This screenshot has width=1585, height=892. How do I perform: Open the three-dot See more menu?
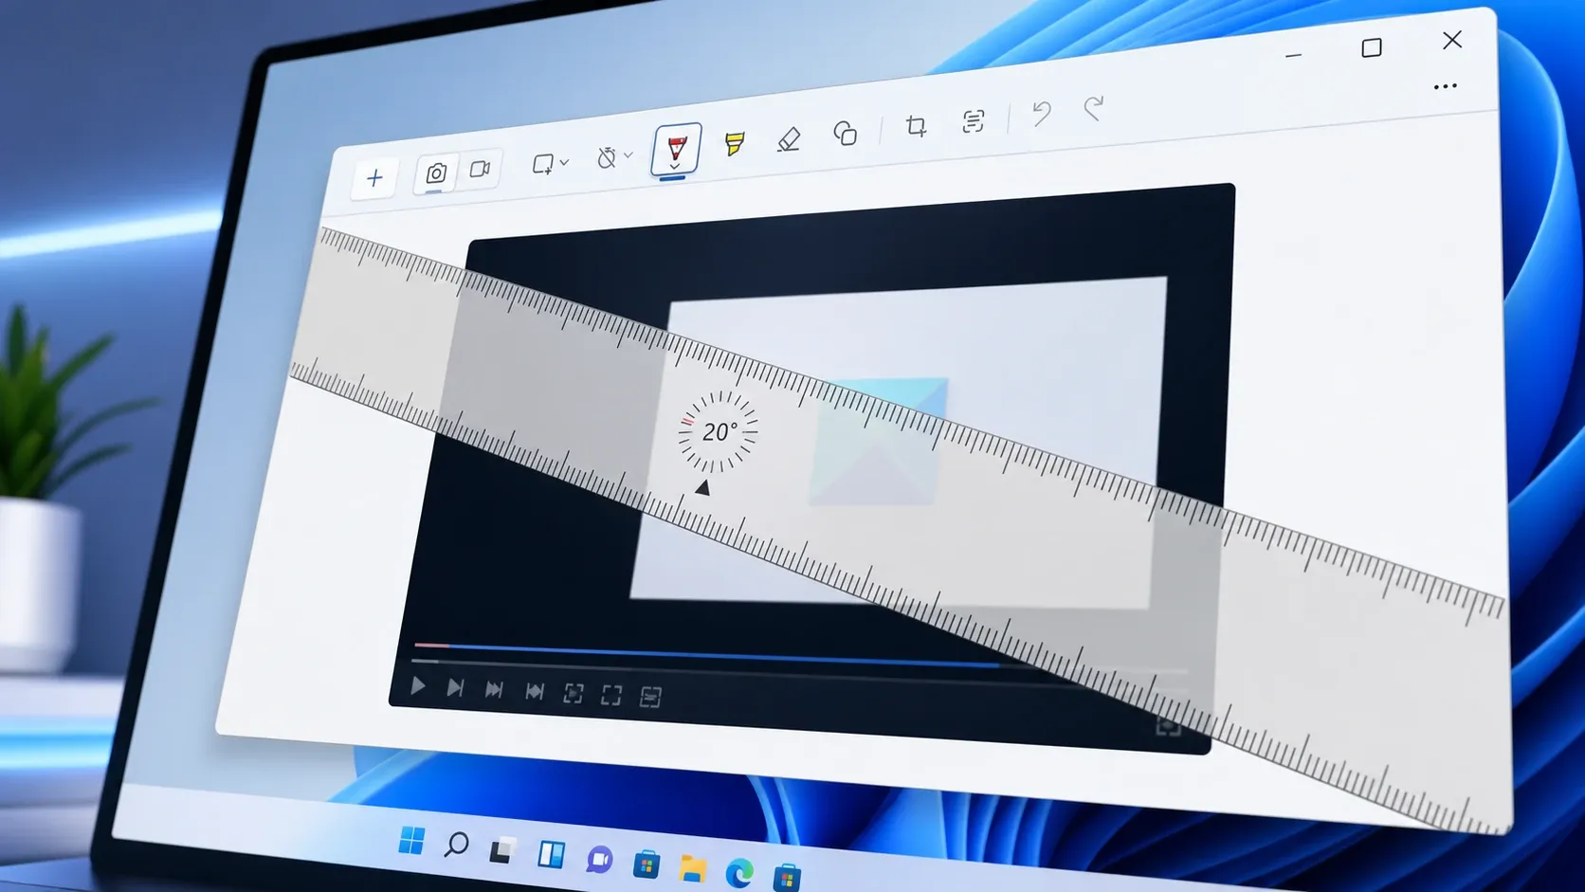coord(1445,86)
